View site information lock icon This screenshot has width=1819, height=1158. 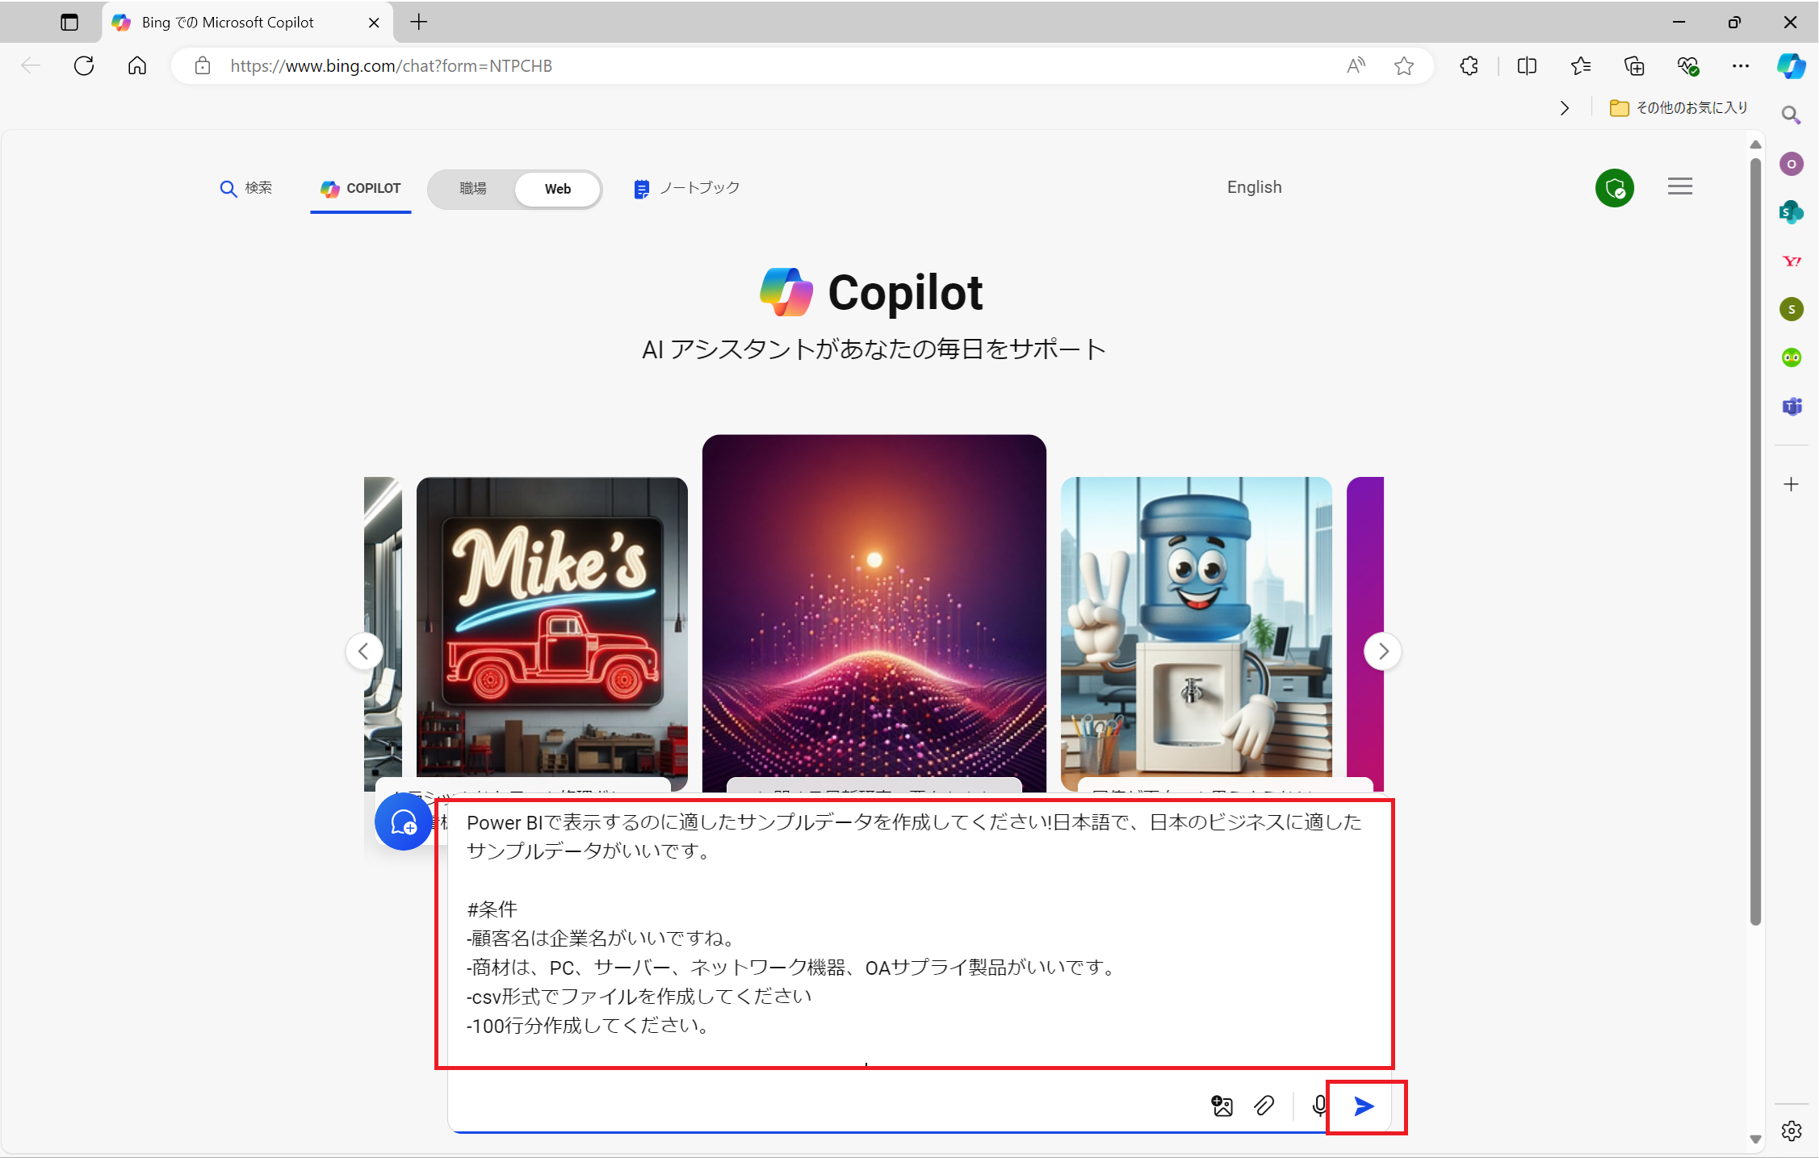tap(203, 65)
